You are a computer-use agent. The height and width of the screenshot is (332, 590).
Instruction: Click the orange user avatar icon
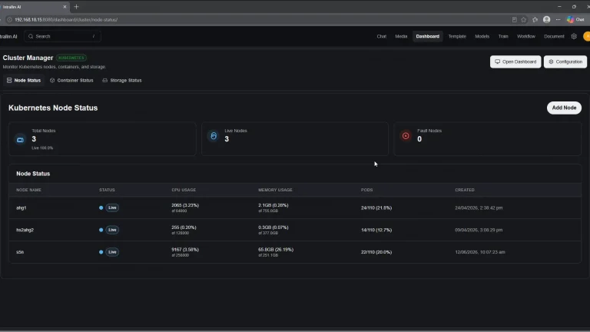pos(587,36)
